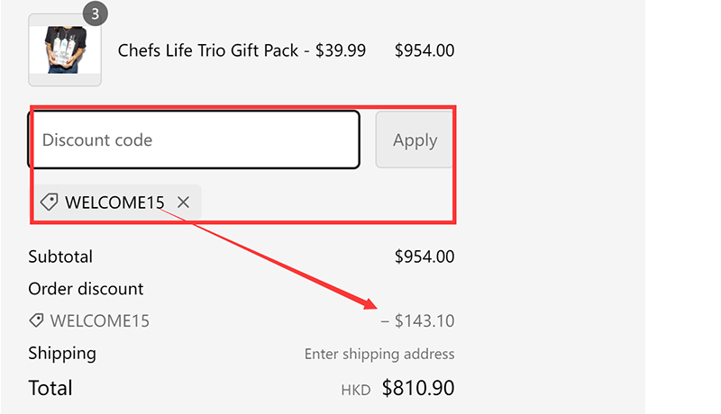Click the Shipping label
Viewport: 721px width, 414px height.
coord(62,353)
